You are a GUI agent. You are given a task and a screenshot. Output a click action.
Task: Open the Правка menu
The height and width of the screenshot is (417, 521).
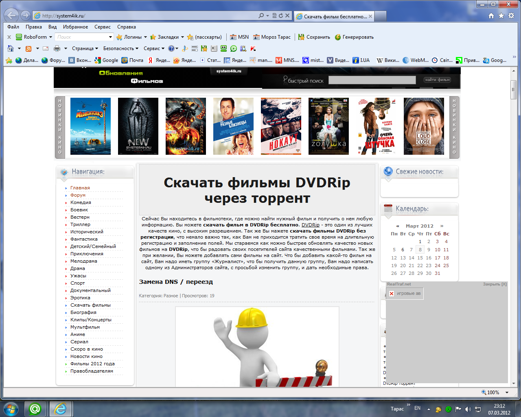[x=34, y=27]
